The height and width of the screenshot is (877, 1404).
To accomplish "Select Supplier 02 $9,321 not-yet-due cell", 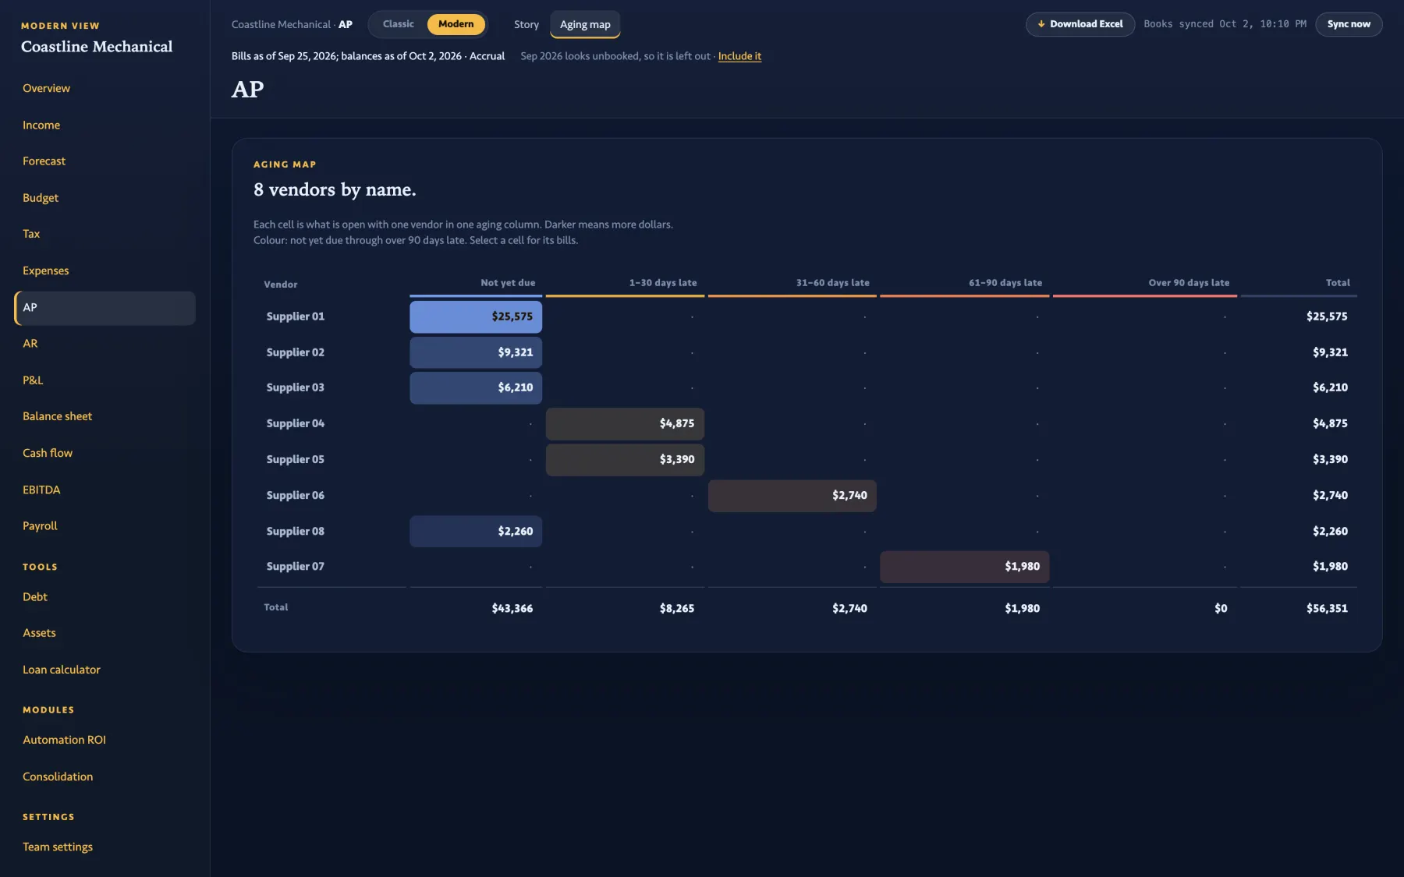I will click(x=476, y=352).
